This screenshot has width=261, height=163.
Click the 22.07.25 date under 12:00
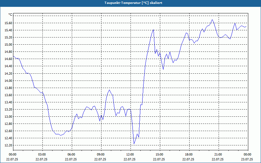pyautogui.click(x=130, y=159)
